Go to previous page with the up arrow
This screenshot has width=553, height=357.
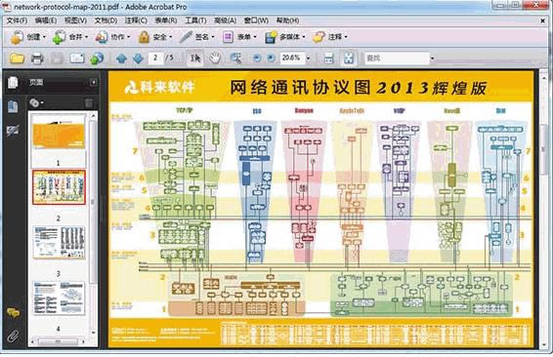[x=121, y=59]
